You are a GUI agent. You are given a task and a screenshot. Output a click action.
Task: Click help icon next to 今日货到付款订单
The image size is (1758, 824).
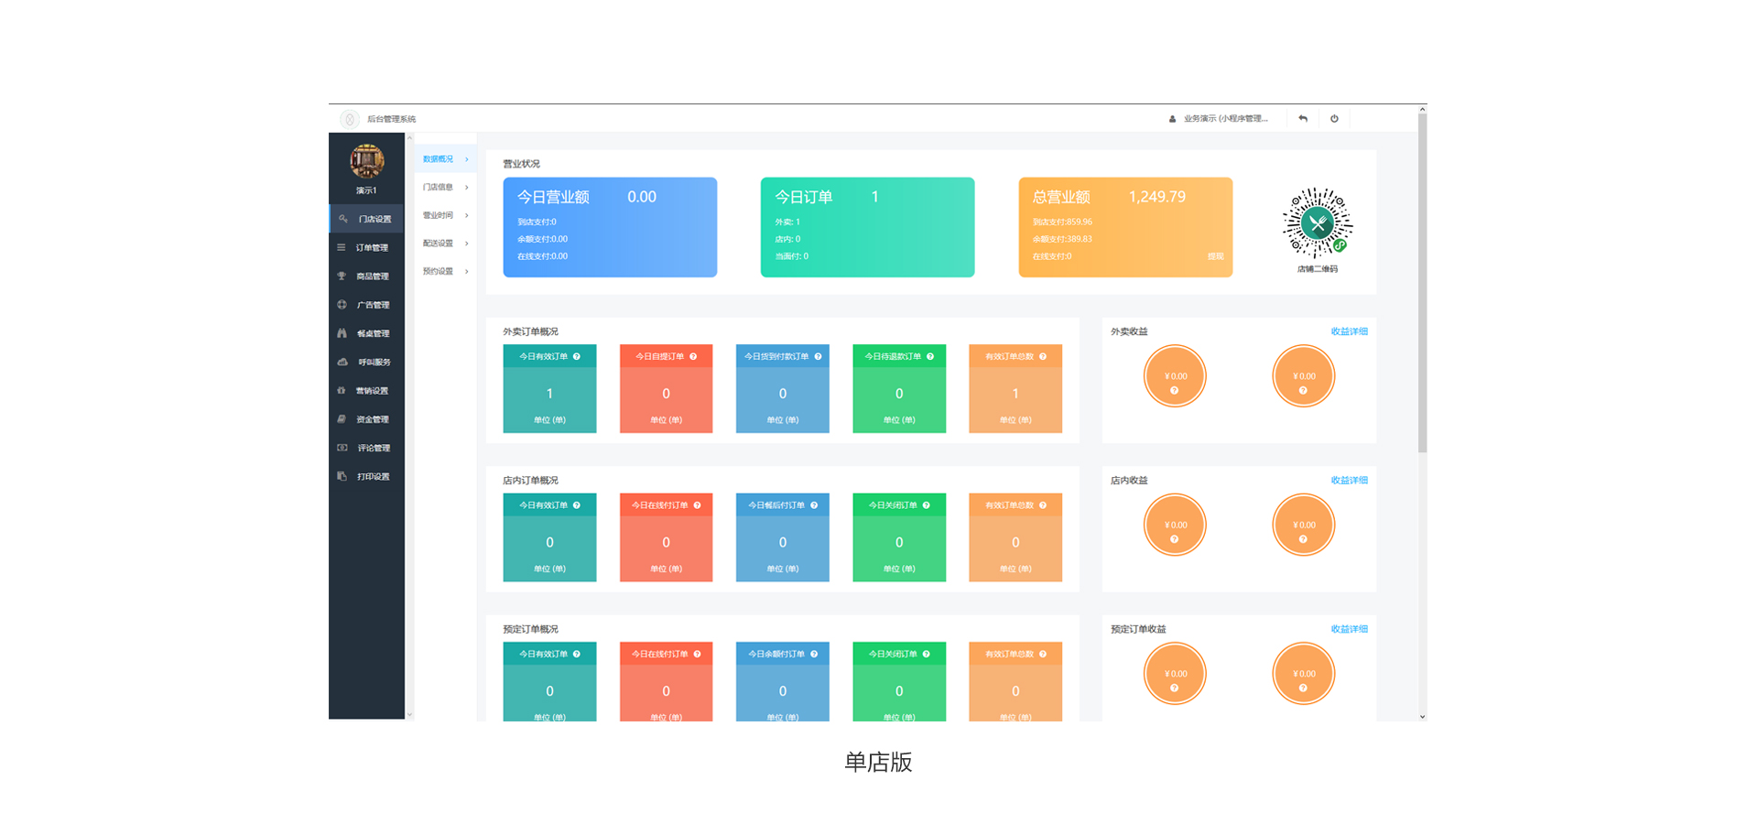pyautogui.click(x=818, y=356)
